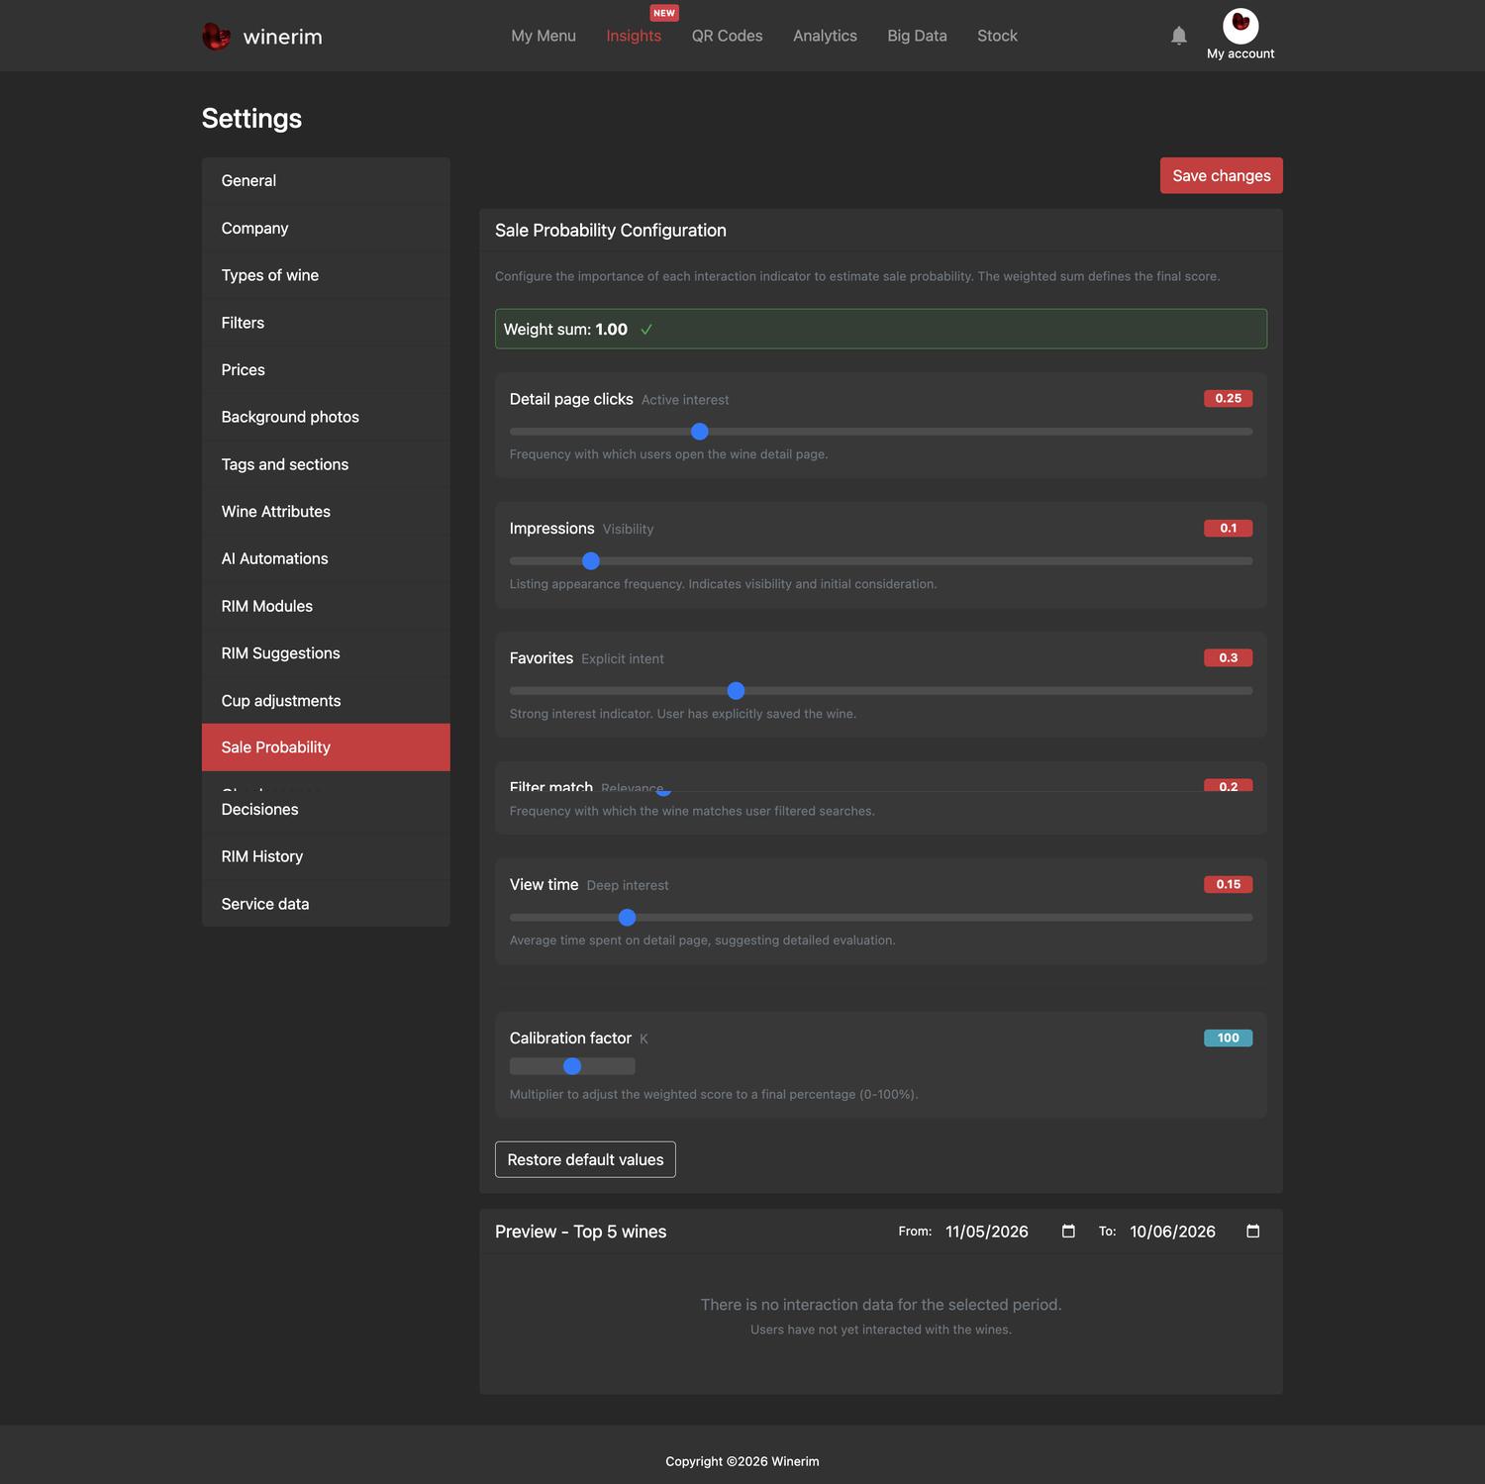Open Big Data section
This screenshot has width=1485, height=1484.
[917, 36]
